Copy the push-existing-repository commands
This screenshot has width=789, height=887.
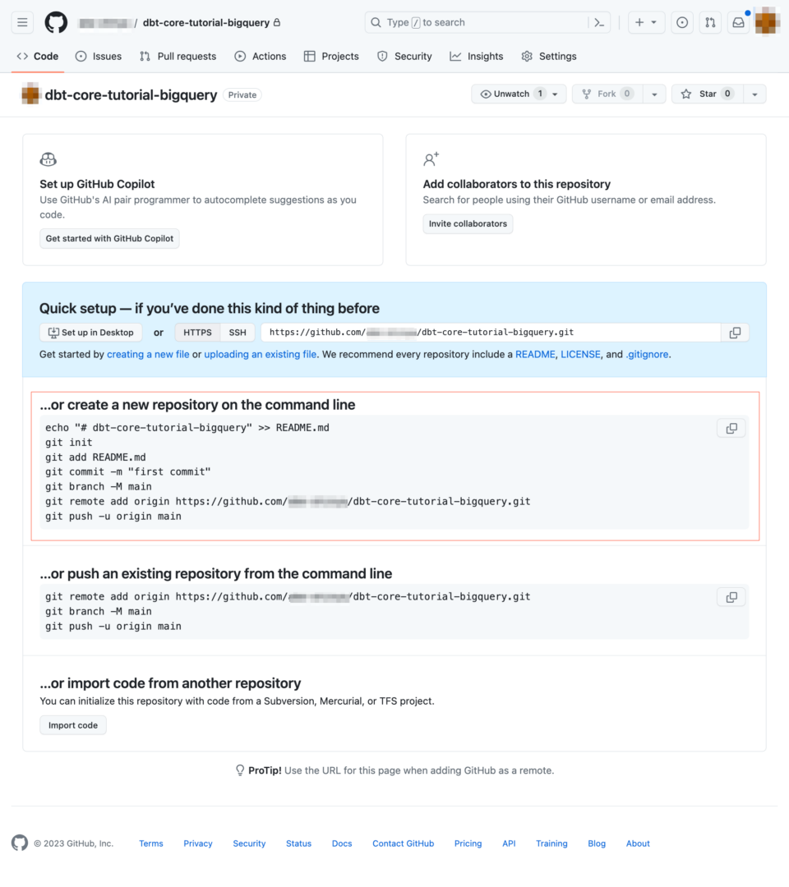tap(731, 597)
